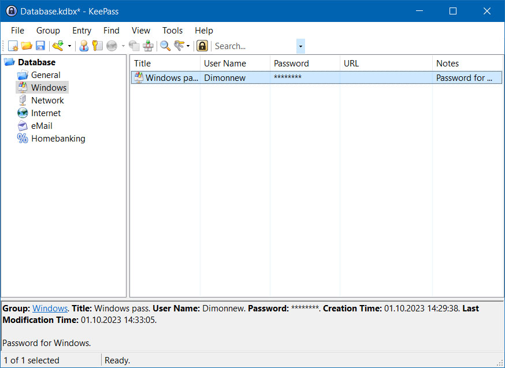Click the Network group server icon
Screen dimensions: 505x368
(x=23, y=101)
